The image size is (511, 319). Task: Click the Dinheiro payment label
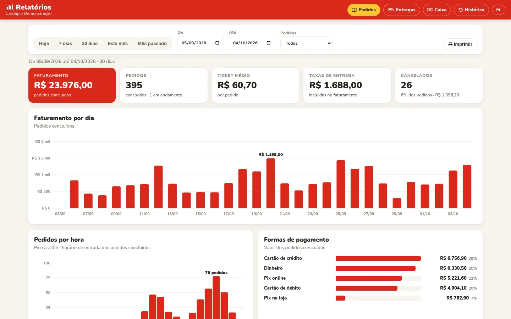click(273, 268)
